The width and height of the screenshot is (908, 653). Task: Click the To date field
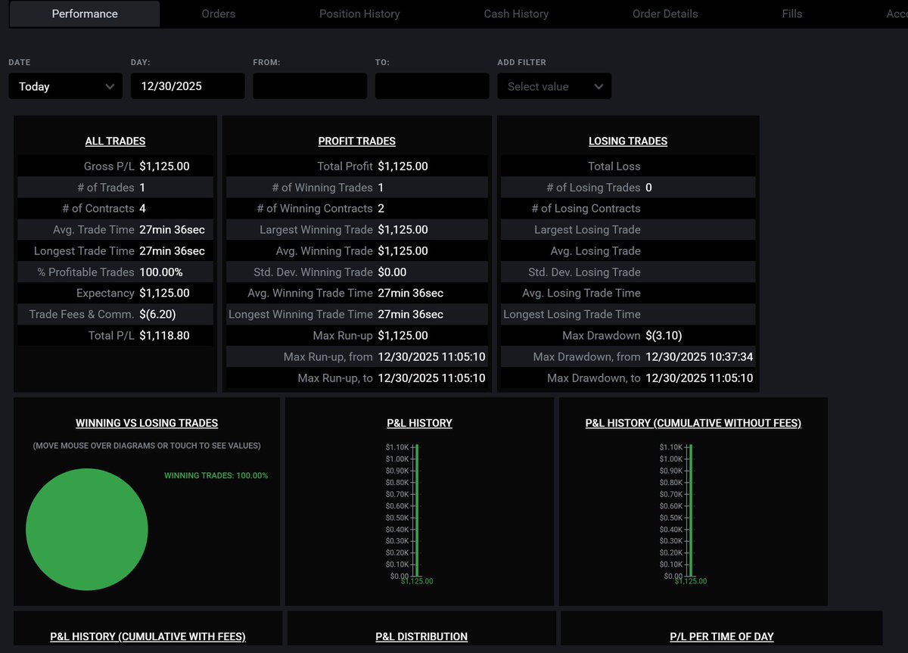pos(431,86)
